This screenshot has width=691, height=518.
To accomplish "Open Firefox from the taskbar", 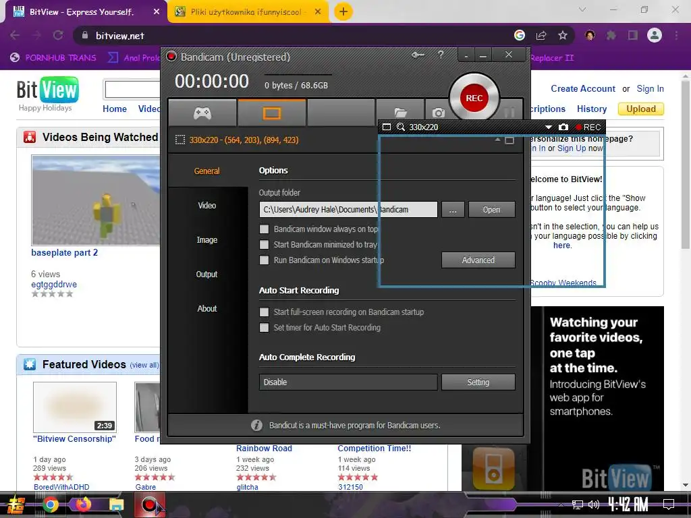I will 83,505.
